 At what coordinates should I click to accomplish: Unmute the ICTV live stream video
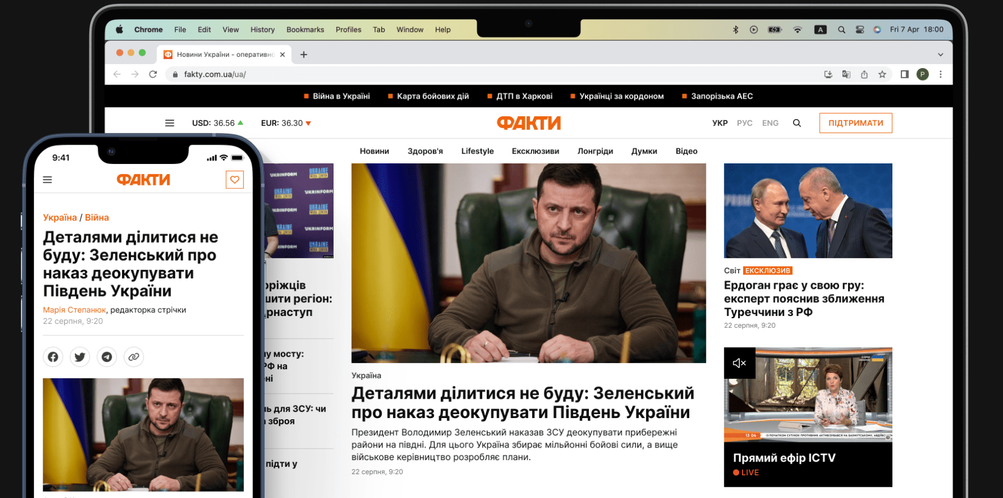point(739,363)
